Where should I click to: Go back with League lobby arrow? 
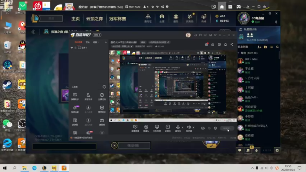coord(33,32)
